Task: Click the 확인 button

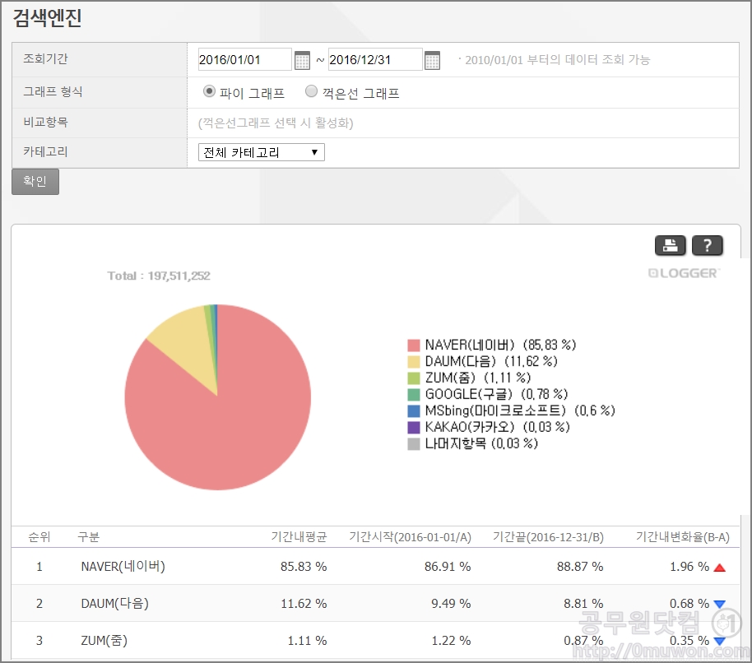Action: (x=35, y=181)
